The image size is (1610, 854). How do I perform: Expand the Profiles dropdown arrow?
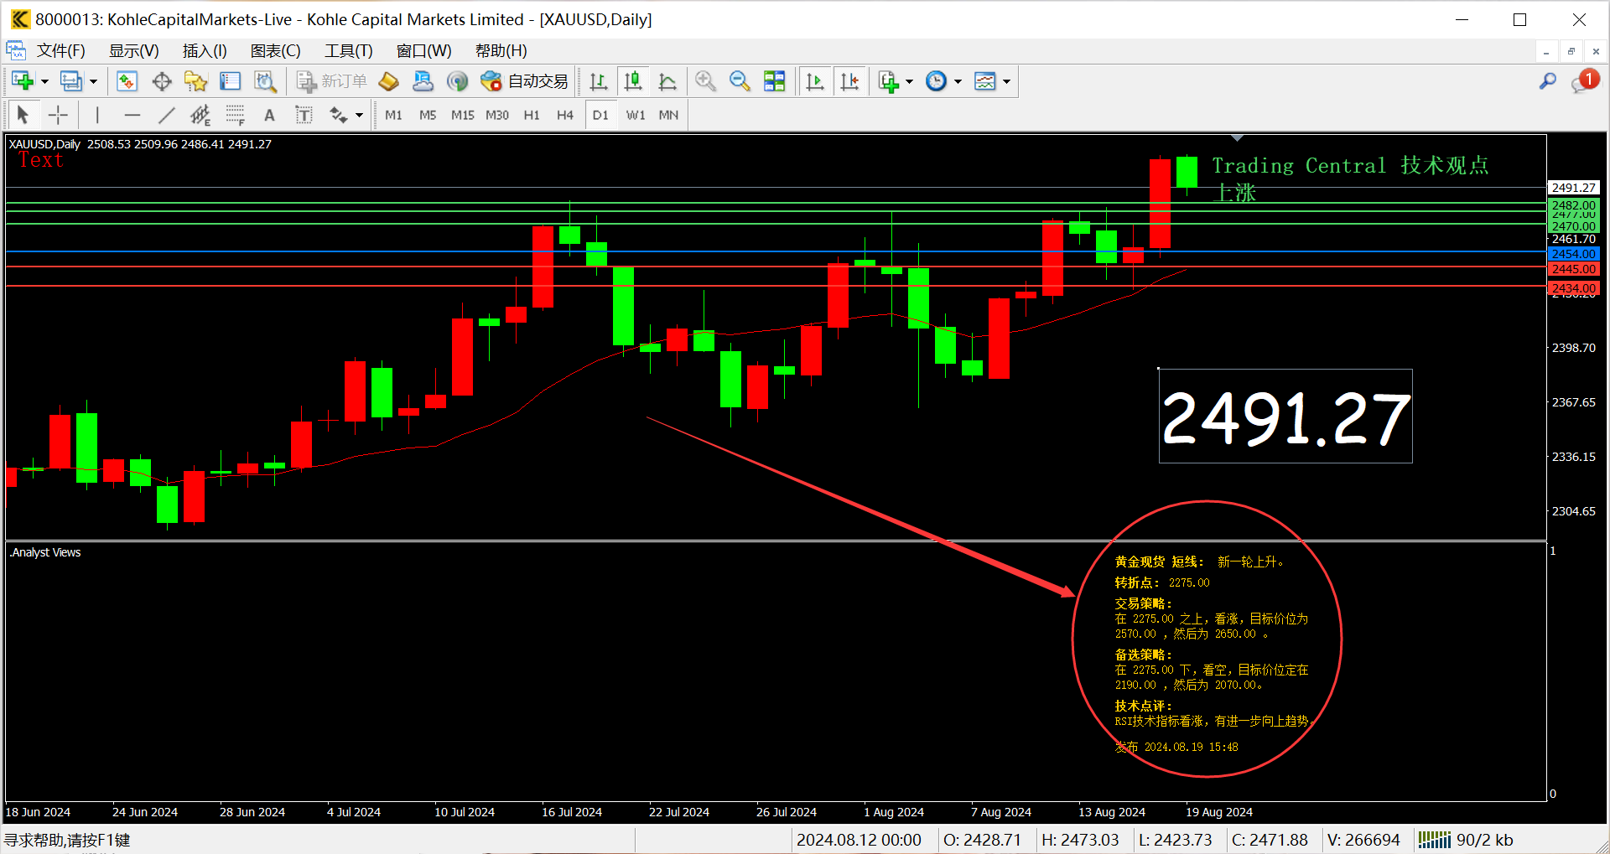[x=93, y=81]
